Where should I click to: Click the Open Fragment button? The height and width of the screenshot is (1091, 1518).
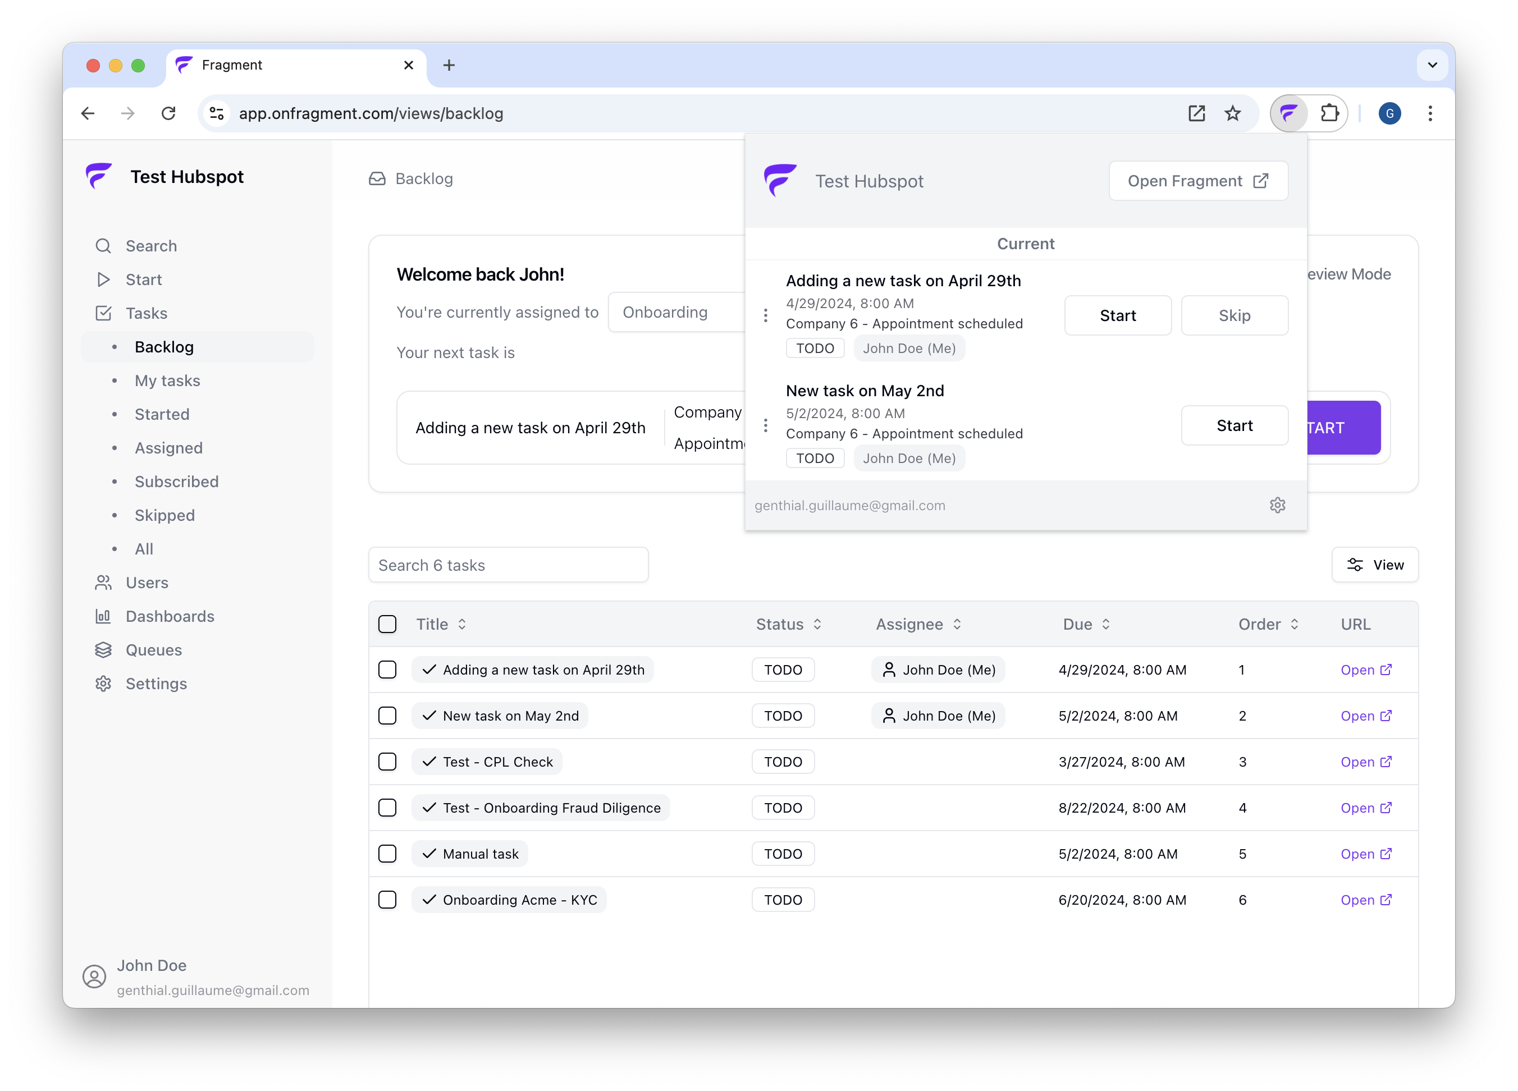(1197, 181)
